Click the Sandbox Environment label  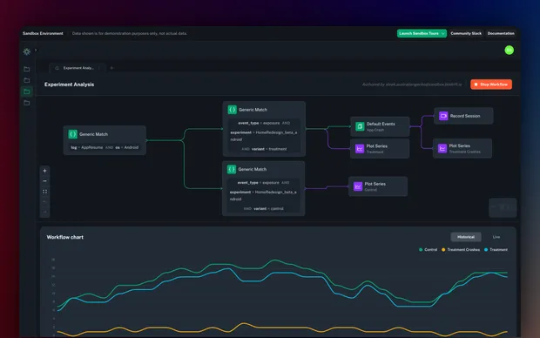(43, 33)
